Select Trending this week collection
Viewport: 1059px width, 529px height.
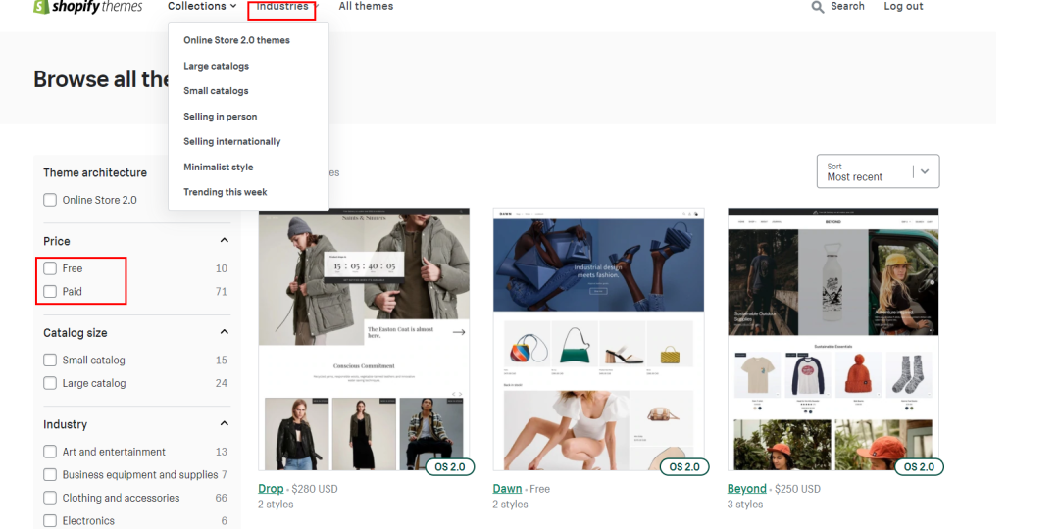coord(225,192)
